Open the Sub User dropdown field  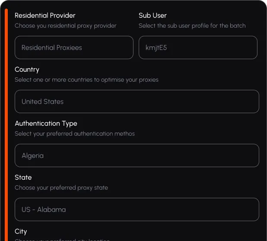pos(198,48)
